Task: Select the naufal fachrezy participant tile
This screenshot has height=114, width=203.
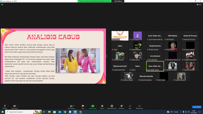Action: click(x=181, y=76)
